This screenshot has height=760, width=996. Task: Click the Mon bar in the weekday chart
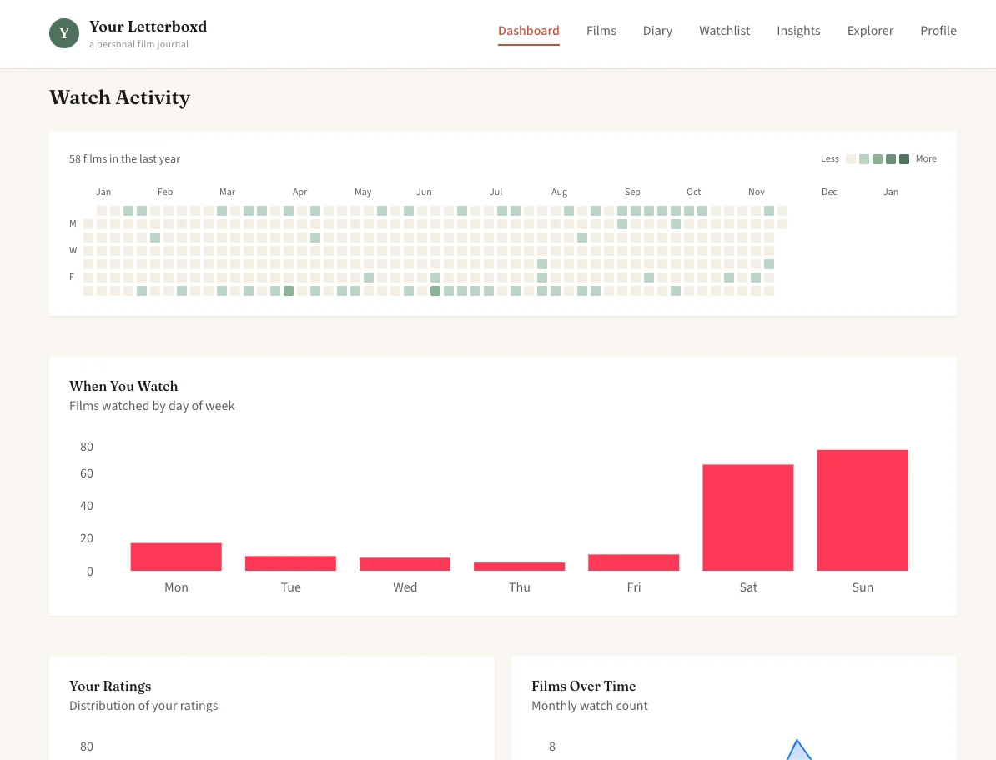pyautogui.click(x=176, y=557)
